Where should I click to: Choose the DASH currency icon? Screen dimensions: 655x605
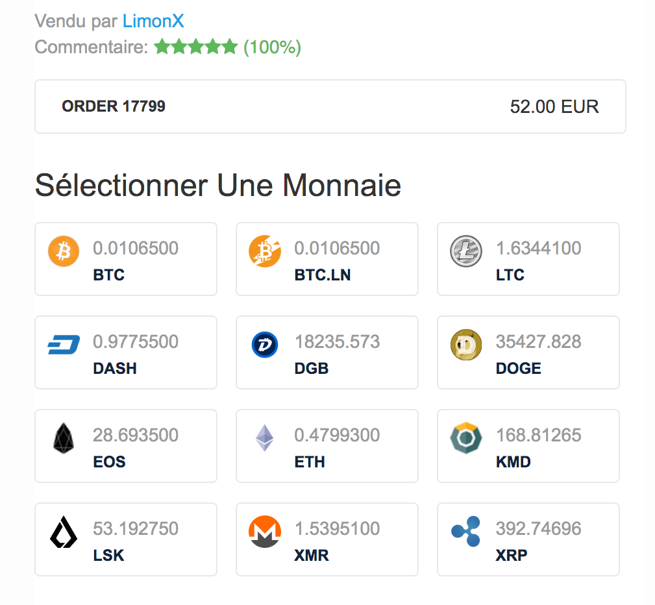click(x=64, y=345)
